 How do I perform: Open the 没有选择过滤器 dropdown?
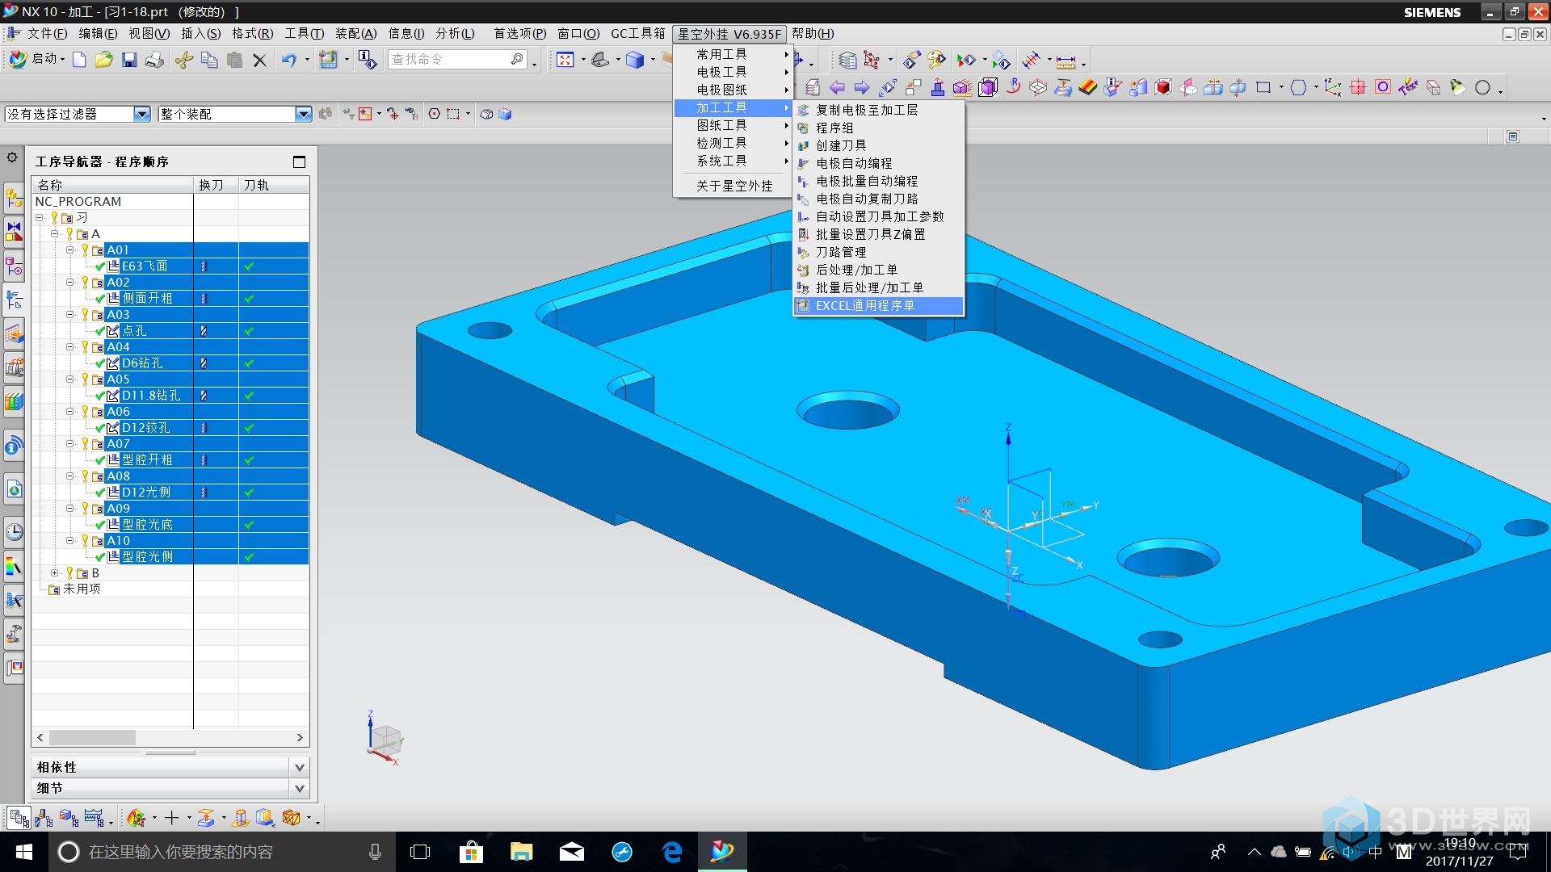[142, 114]
